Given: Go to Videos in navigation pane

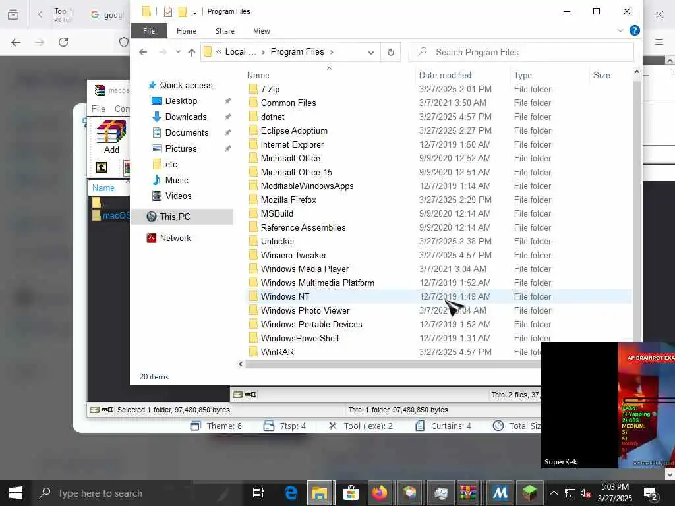Looking at the screenshot, I should point(178,196).
